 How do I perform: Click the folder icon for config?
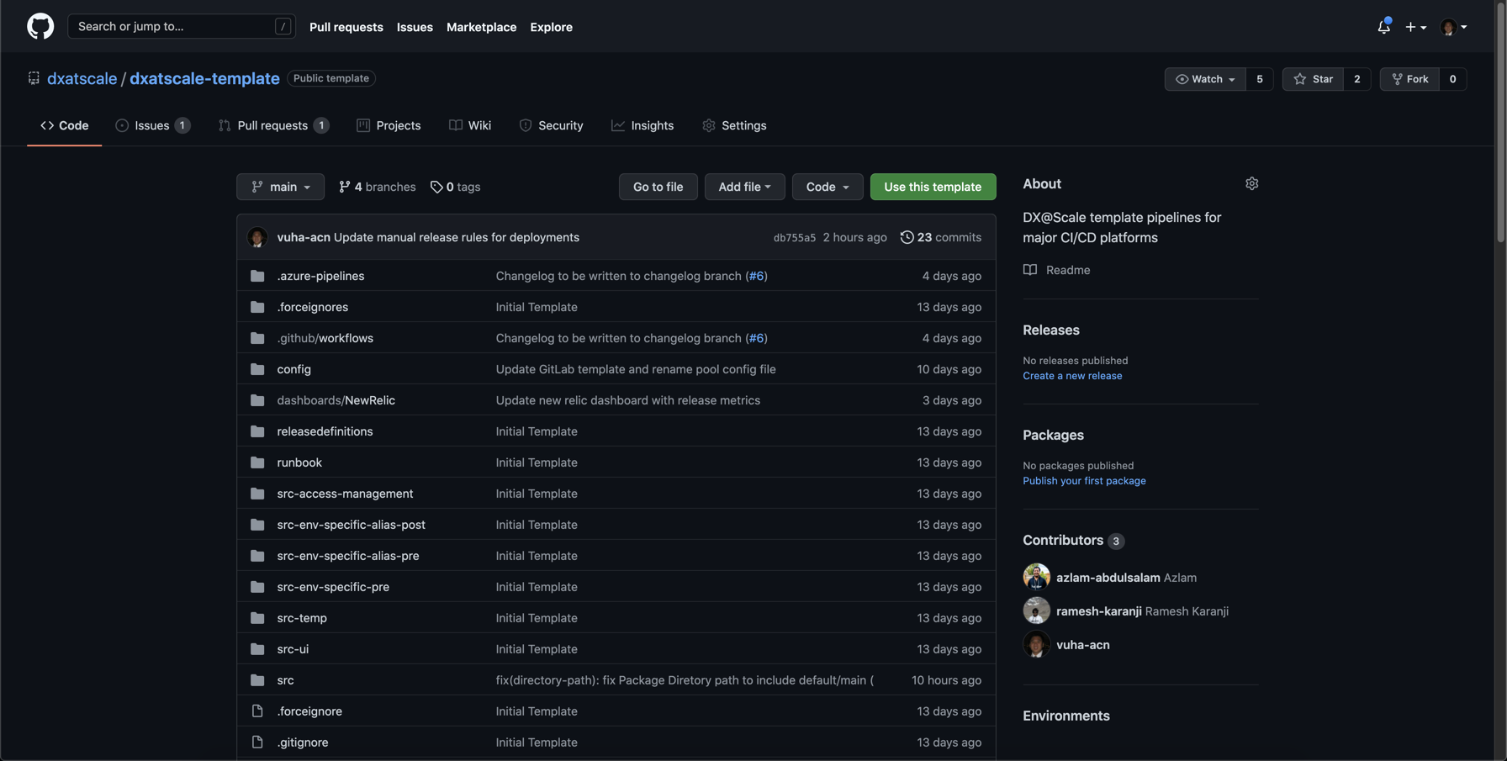(x=257, y=369)
